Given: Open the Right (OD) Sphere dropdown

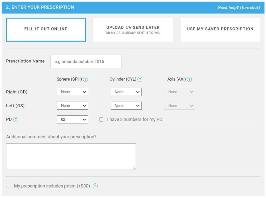Looking at the screenshot, I should pyautogui.click(x=72, y=92).
